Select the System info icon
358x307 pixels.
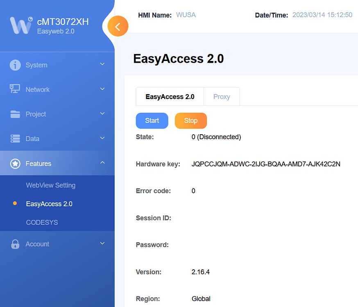coord(15,64)
